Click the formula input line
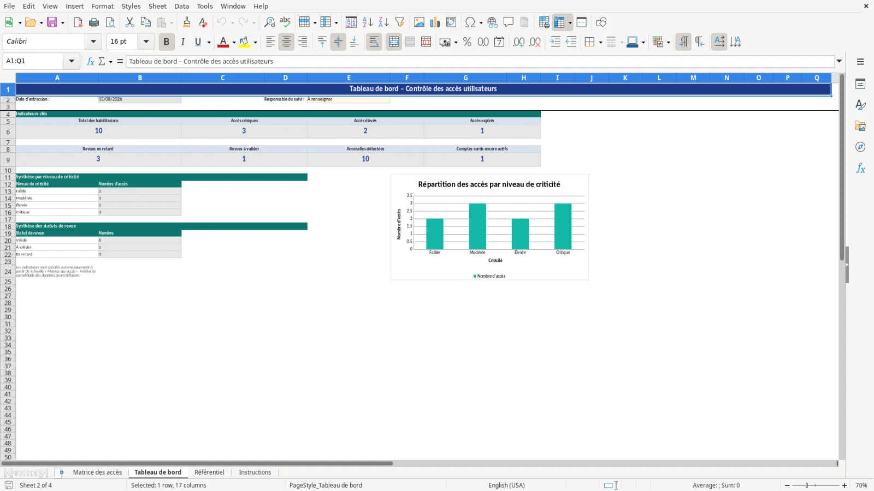This screenshot has height=491, width=874. (480, 61)
